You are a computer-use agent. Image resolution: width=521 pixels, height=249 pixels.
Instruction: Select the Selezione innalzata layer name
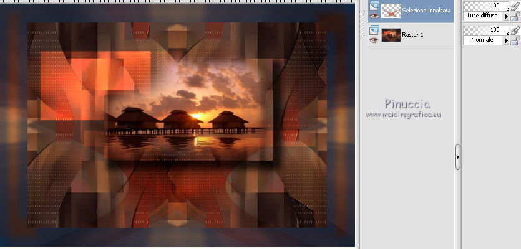coord(426,11)
